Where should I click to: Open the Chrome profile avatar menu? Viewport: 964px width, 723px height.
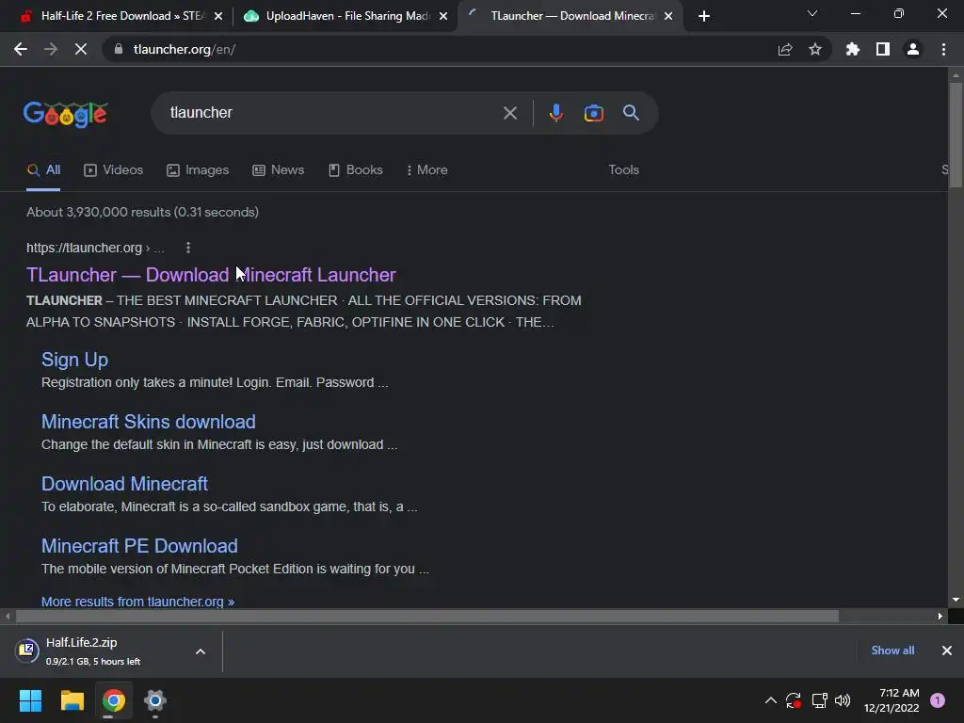[913, 49]
